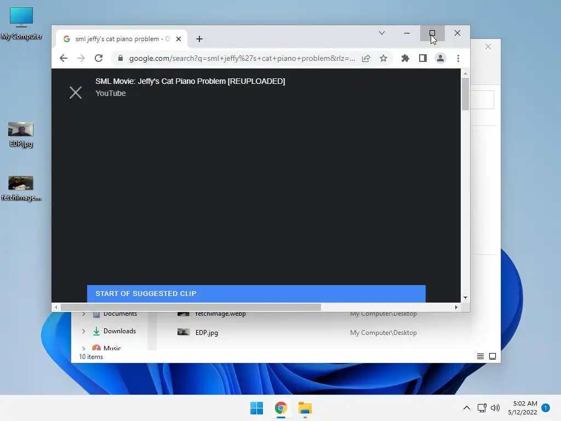This screenshot has height=421, width=561.
Task: Click the SML Movie video title
Action: point(190,81)
